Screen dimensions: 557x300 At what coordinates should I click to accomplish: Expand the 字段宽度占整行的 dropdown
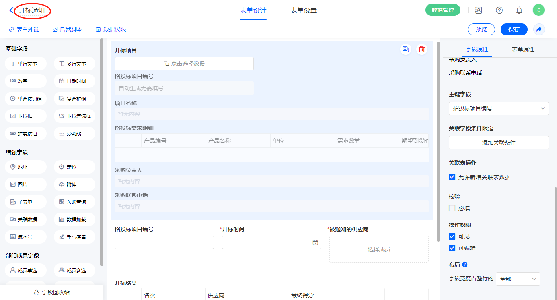[518, 279]
